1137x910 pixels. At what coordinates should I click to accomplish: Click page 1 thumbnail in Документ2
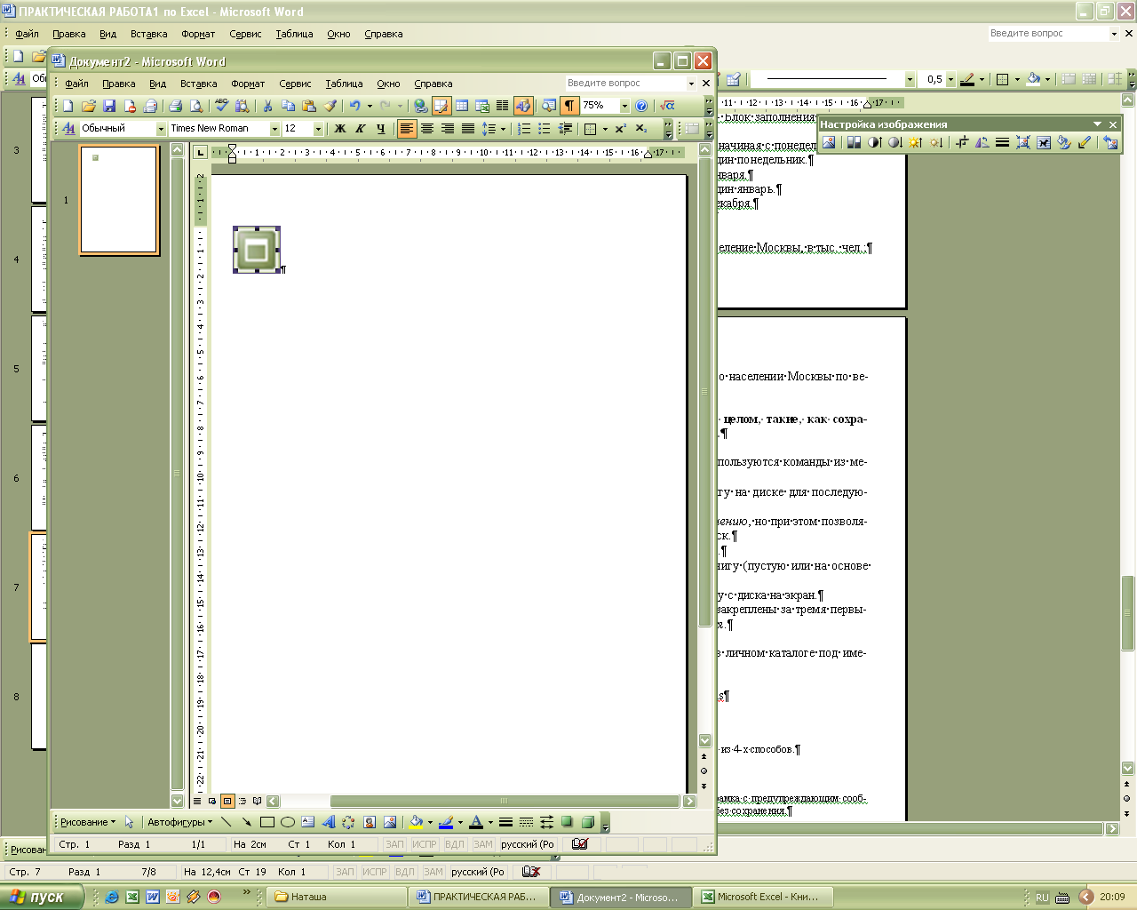[119, 200]
